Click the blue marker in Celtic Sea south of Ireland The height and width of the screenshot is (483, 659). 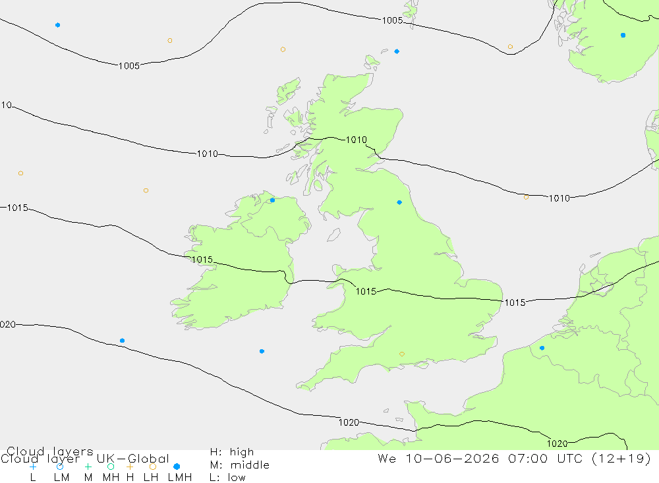(262, 351)
